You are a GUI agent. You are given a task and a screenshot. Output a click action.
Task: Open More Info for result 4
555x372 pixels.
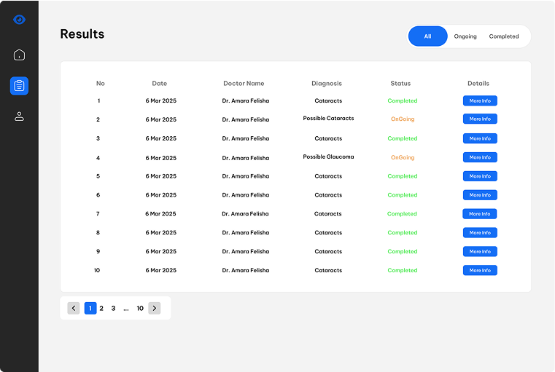(x=480, y=157)
